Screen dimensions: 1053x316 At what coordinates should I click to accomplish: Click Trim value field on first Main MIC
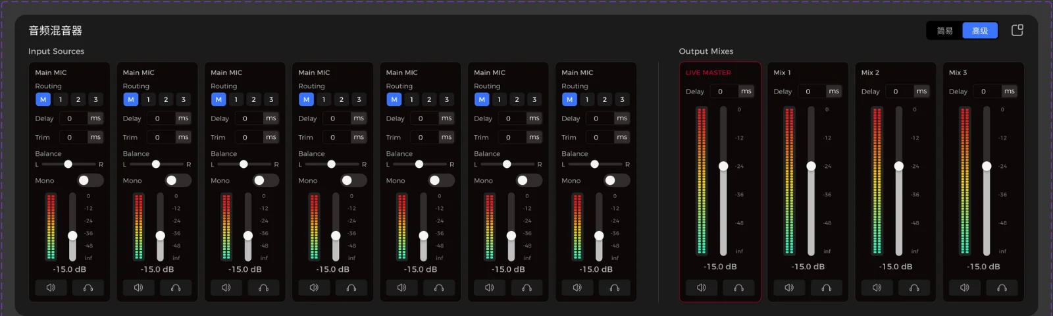[x=74, y=137]
